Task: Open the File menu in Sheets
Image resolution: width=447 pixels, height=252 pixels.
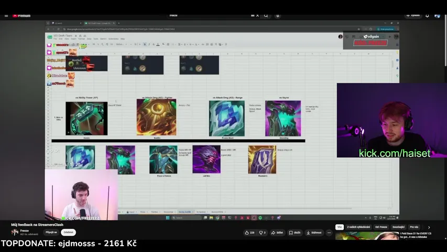Action: click(56, 39)
